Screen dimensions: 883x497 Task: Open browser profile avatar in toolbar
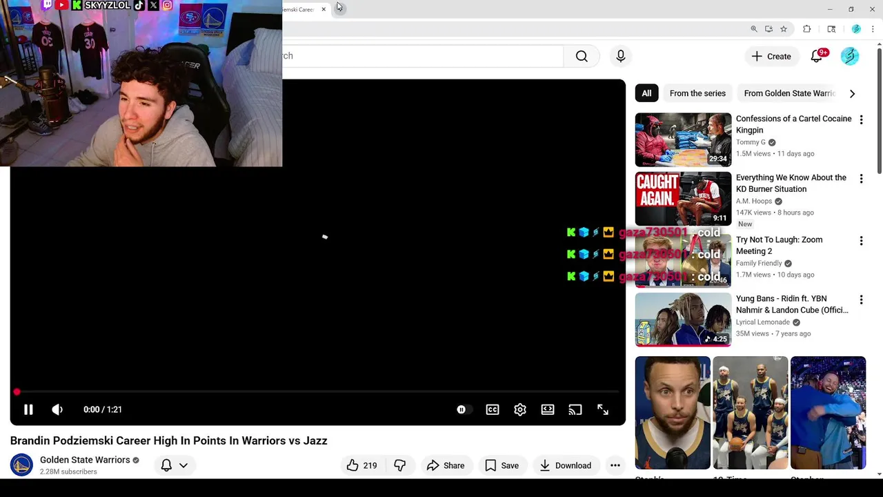[x=856, y=29]
